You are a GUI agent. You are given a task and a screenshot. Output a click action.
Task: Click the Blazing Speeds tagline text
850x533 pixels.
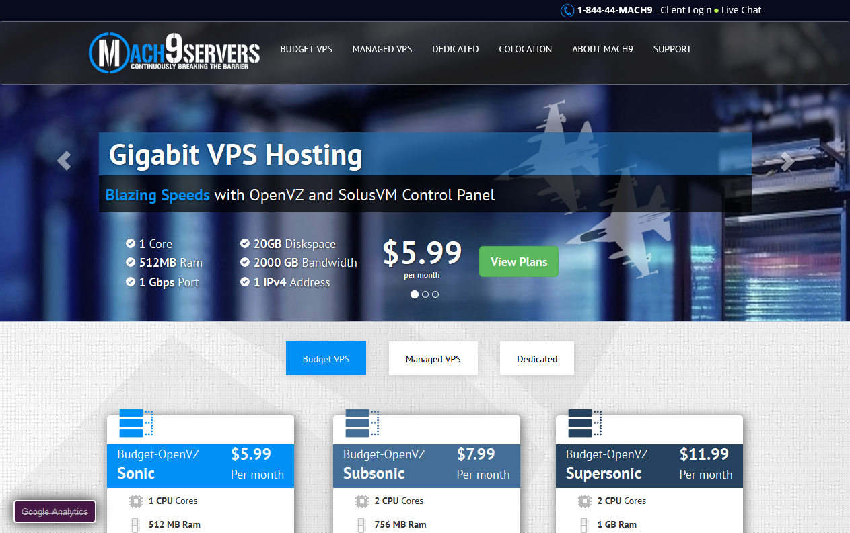(157, 195)
